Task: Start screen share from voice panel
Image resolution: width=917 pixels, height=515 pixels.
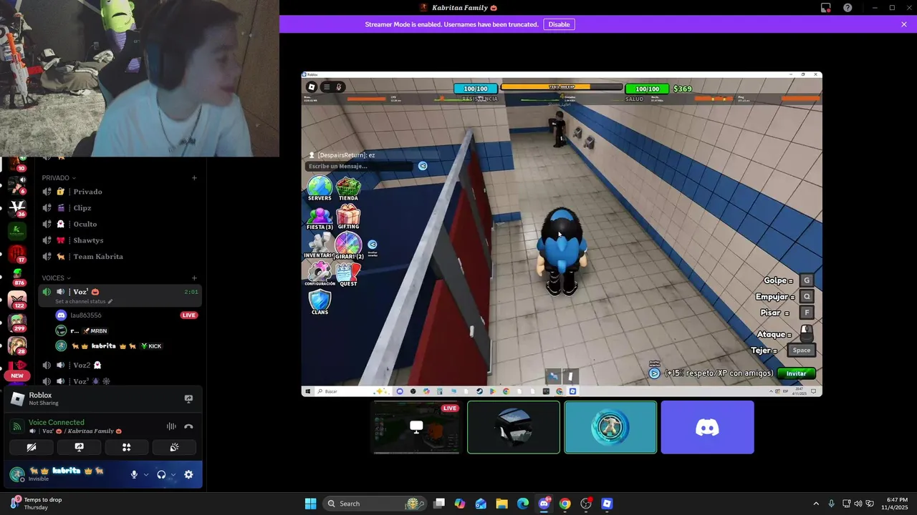Action: tap(80, 447)
